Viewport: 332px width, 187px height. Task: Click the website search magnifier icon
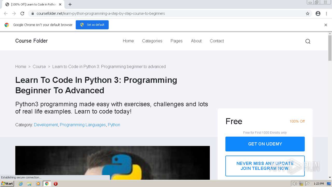(308, 41)
